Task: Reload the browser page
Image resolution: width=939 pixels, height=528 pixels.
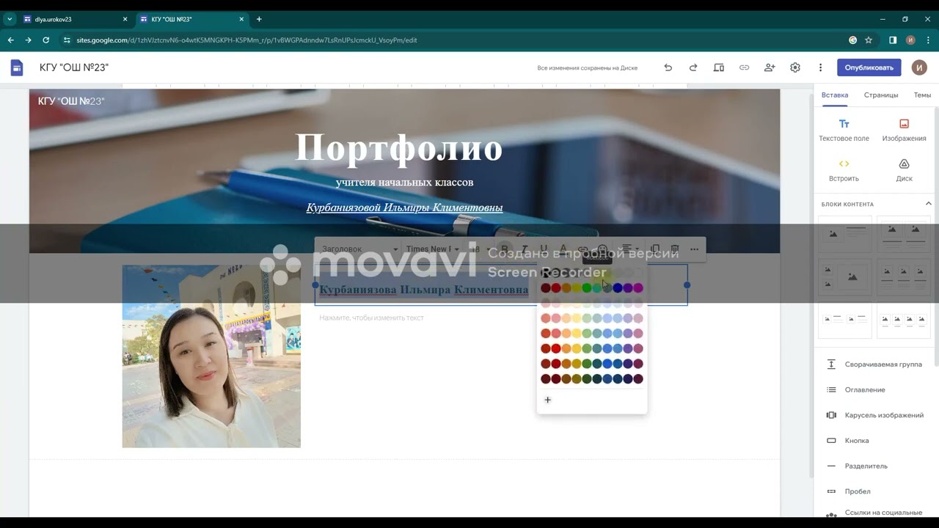Action: (x=46, y=40)
